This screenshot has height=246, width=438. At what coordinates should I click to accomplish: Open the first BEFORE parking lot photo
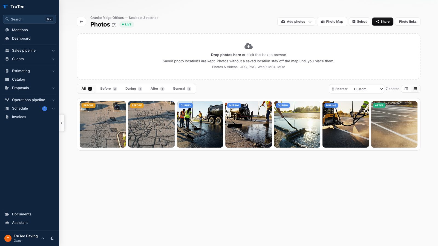(x=103, y=124)
